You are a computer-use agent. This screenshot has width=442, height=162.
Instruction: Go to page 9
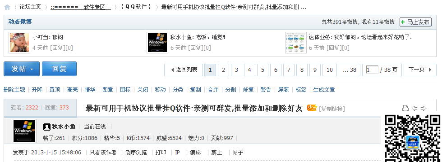tap(315, 70)
